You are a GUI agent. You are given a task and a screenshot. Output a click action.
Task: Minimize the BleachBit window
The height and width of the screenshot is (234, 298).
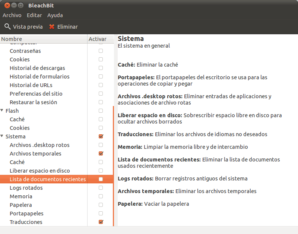[14, 6]
